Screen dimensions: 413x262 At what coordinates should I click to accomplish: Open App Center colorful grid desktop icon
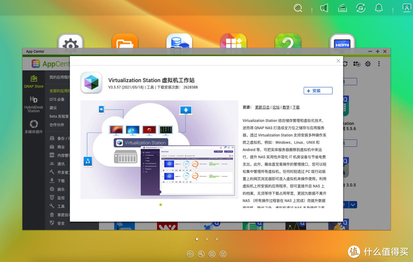pos(234,41)
